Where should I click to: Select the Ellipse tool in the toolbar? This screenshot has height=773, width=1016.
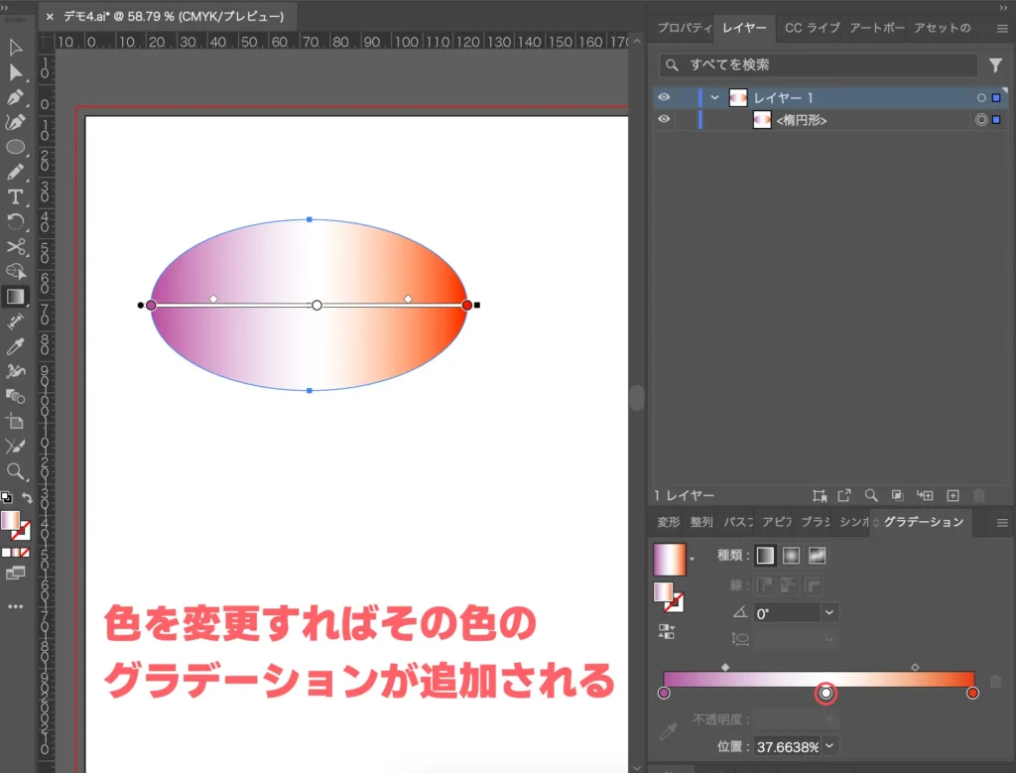tap(15, 147)
